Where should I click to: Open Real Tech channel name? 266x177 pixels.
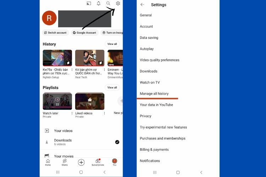[81, 77]
